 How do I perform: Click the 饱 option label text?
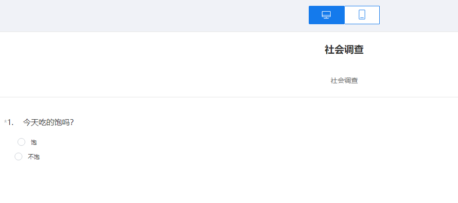tap(34, 142)
